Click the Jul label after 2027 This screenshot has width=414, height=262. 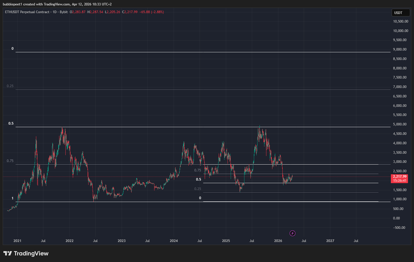pyautogui.click(x=356, y=241)
